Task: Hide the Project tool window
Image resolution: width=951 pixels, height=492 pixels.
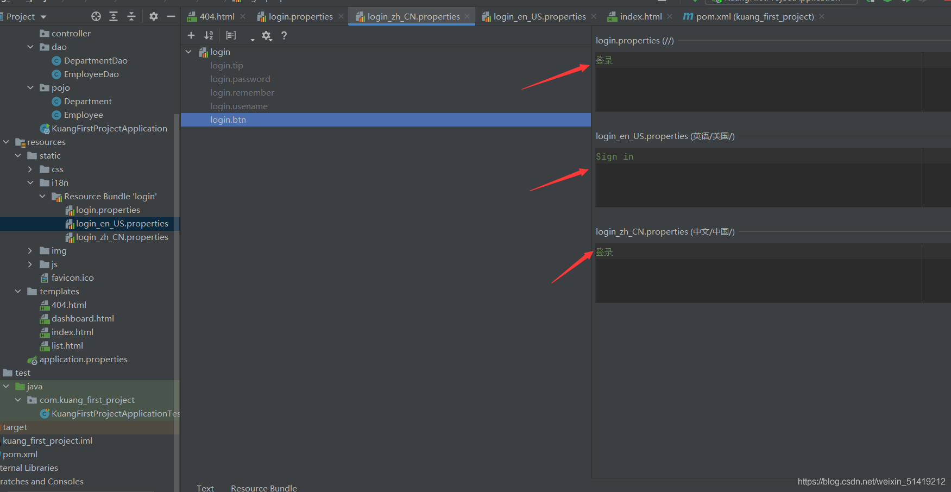Action: click(171, 16)
